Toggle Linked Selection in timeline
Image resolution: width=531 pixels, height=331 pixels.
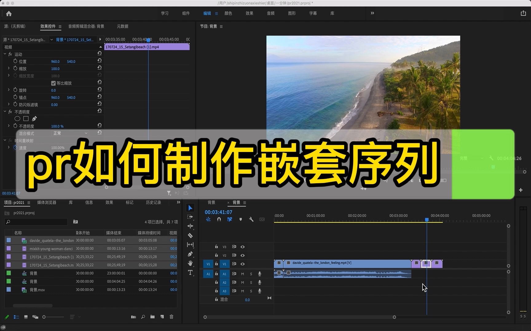pos(230,219)
